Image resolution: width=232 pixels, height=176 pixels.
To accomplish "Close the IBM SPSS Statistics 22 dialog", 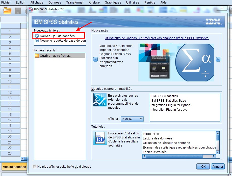I will tap(222, 8).
